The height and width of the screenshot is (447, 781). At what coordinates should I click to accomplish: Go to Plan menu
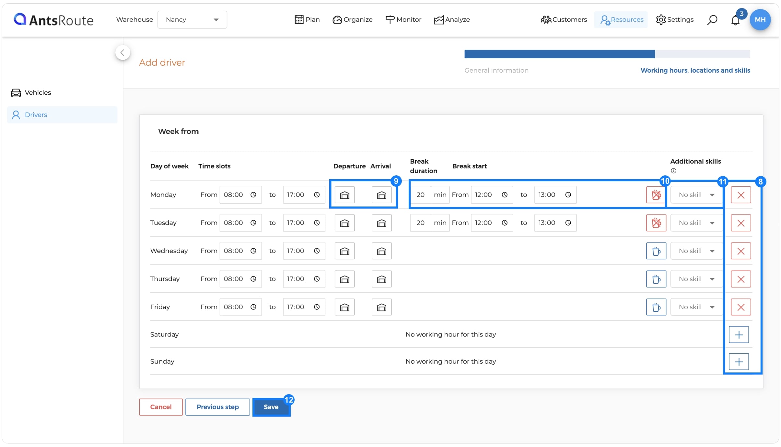coord(307,20)
